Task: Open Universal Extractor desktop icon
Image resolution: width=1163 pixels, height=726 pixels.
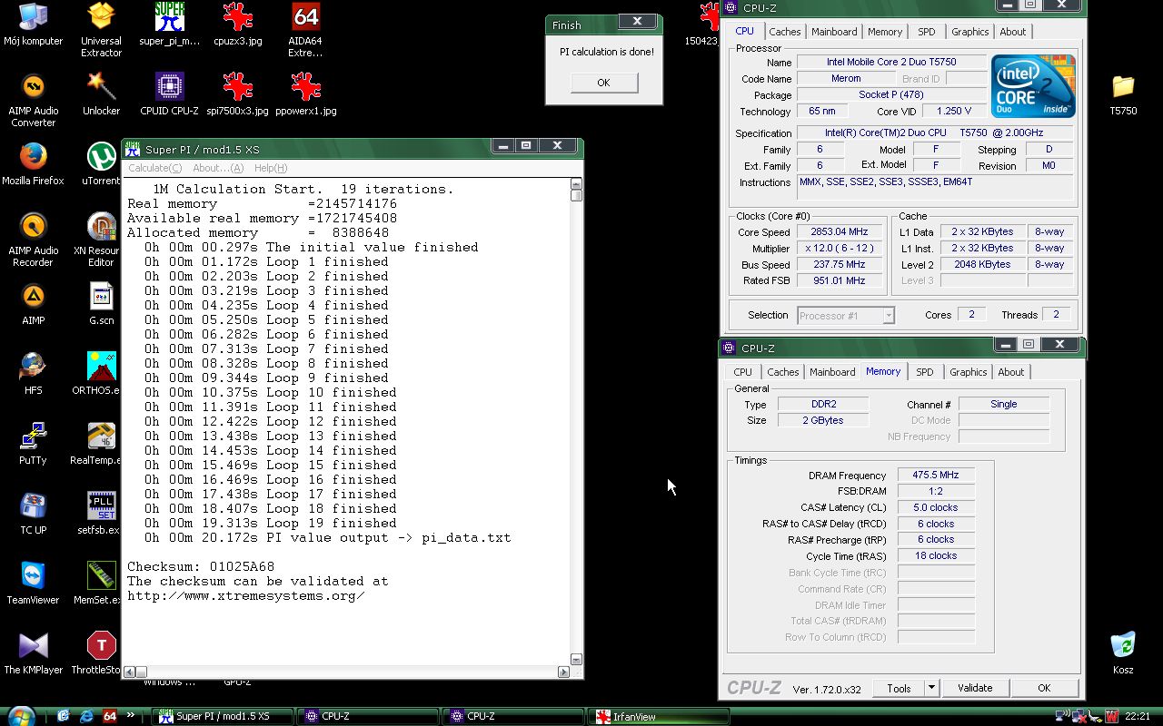Action: (101, 29)
